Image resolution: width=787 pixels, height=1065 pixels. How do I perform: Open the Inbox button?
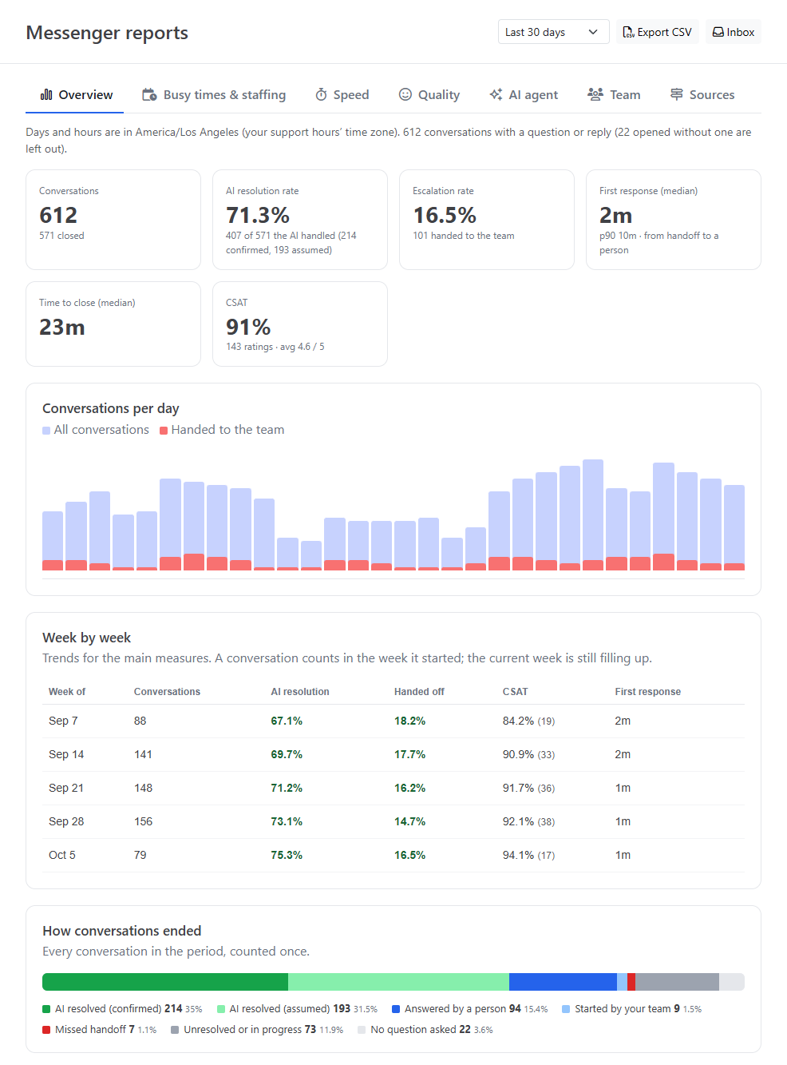point(734,32)
